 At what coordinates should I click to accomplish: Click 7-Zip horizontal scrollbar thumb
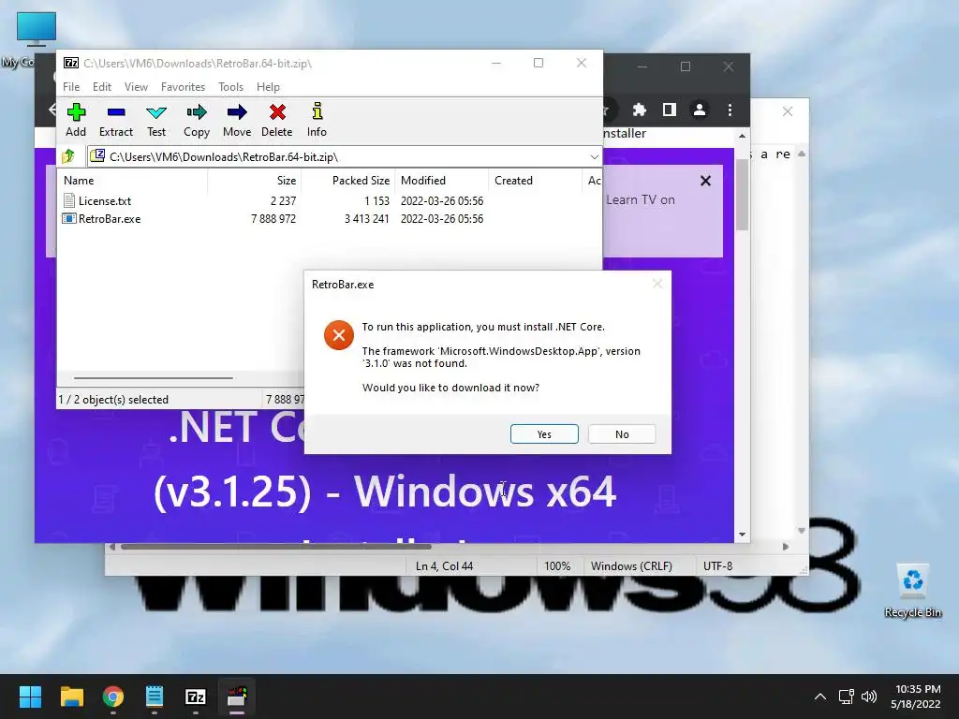tap(153, 378)
